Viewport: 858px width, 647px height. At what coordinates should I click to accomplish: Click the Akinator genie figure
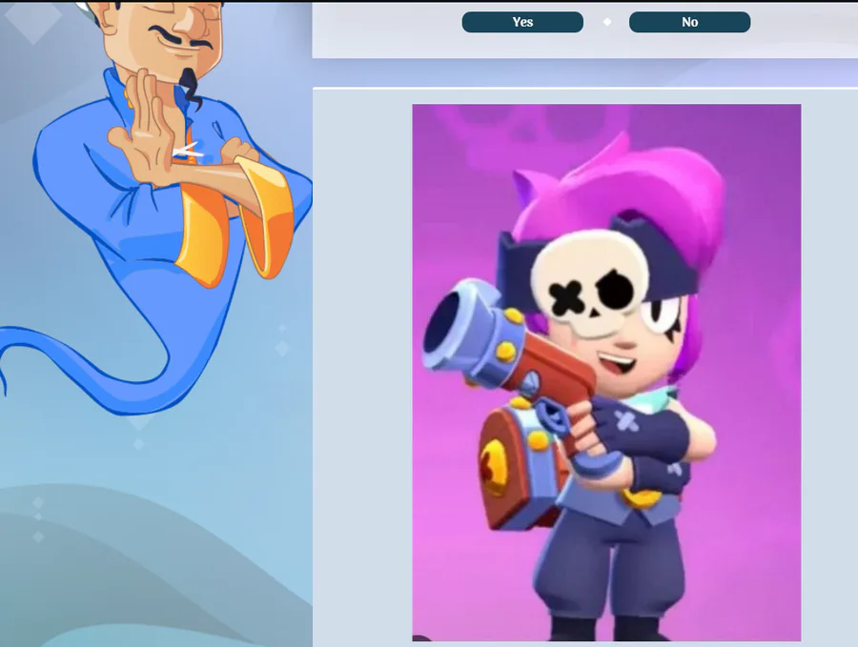[x=156, y=207]
